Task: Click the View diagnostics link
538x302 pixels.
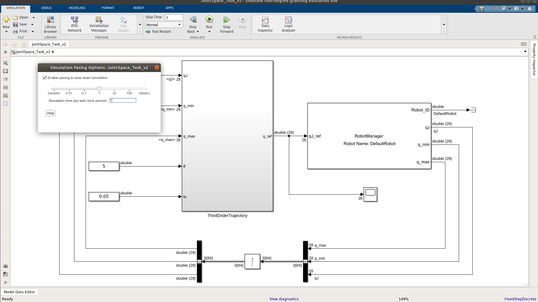Action: coord(284,299)
